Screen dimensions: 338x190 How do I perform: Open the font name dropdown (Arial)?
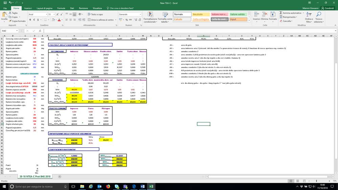click(x=46, y=15)
